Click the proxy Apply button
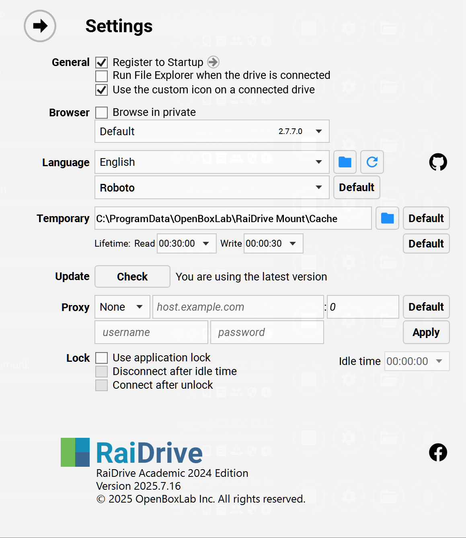Screen dimensions: 466x538 [426, 332]
